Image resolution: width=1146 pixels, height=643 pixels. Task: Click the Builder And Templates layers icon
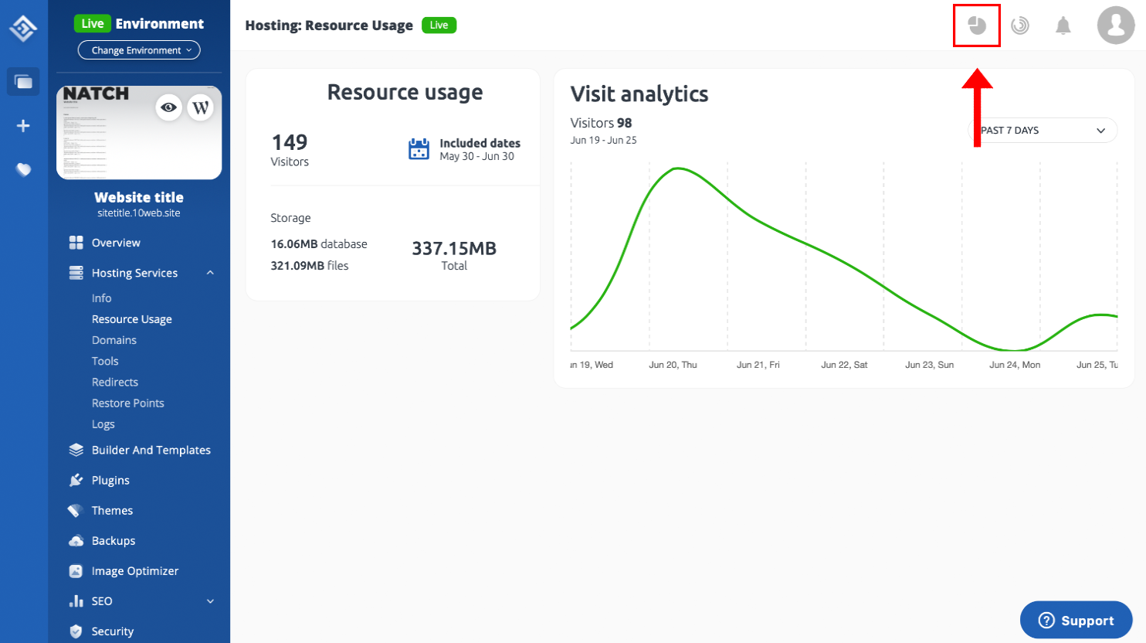click(x=76, y=450)
